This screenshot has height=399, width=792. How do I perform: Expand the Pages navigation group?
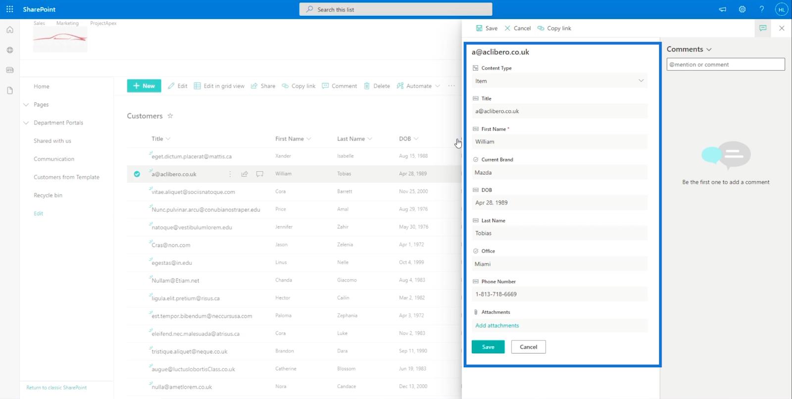pos(26,104)
